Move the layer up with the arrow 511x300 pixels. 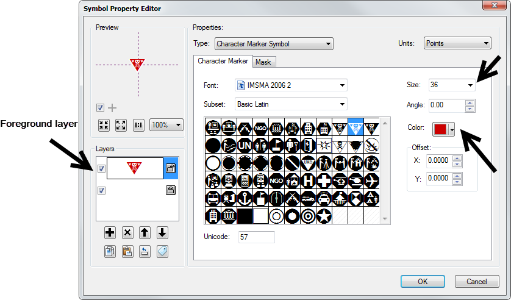tap(145, 232)
